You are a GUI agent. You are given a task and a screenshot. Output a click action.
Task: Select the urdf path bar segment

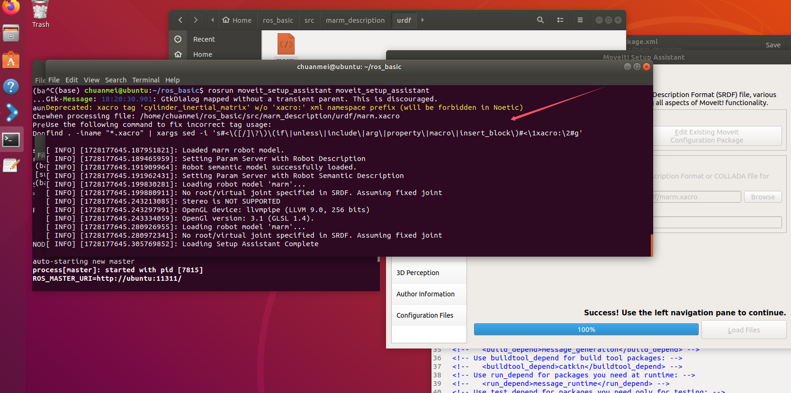pos(404,20)
